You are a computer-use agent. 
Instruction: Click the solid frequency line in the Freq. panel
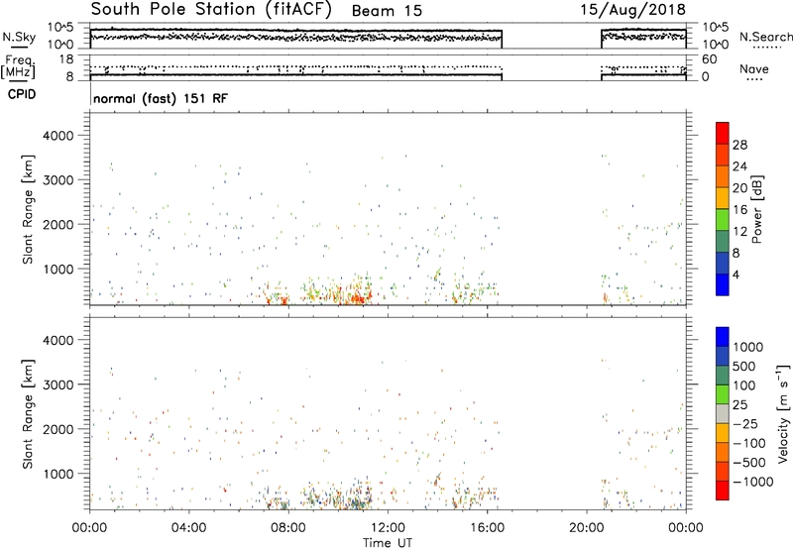point(295,74)
